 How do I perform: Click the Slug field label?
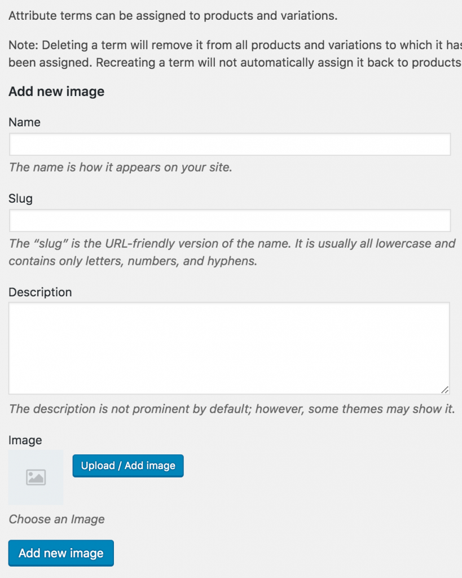coord(21,199)
